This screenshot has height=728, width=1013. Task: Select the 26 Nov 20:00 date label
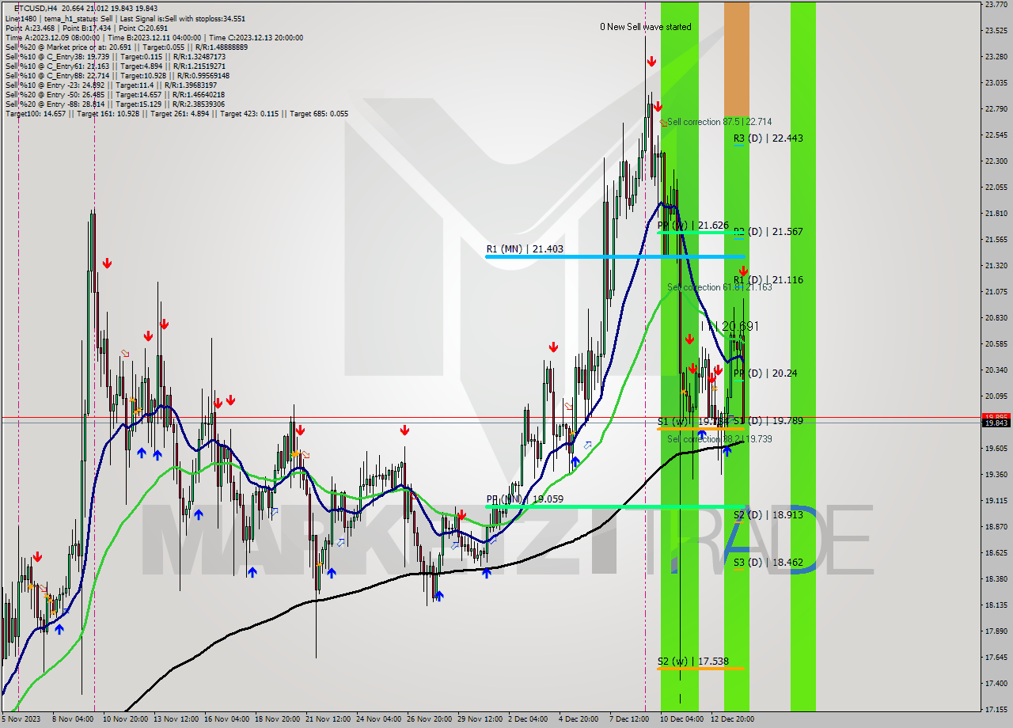click(429, 719)
